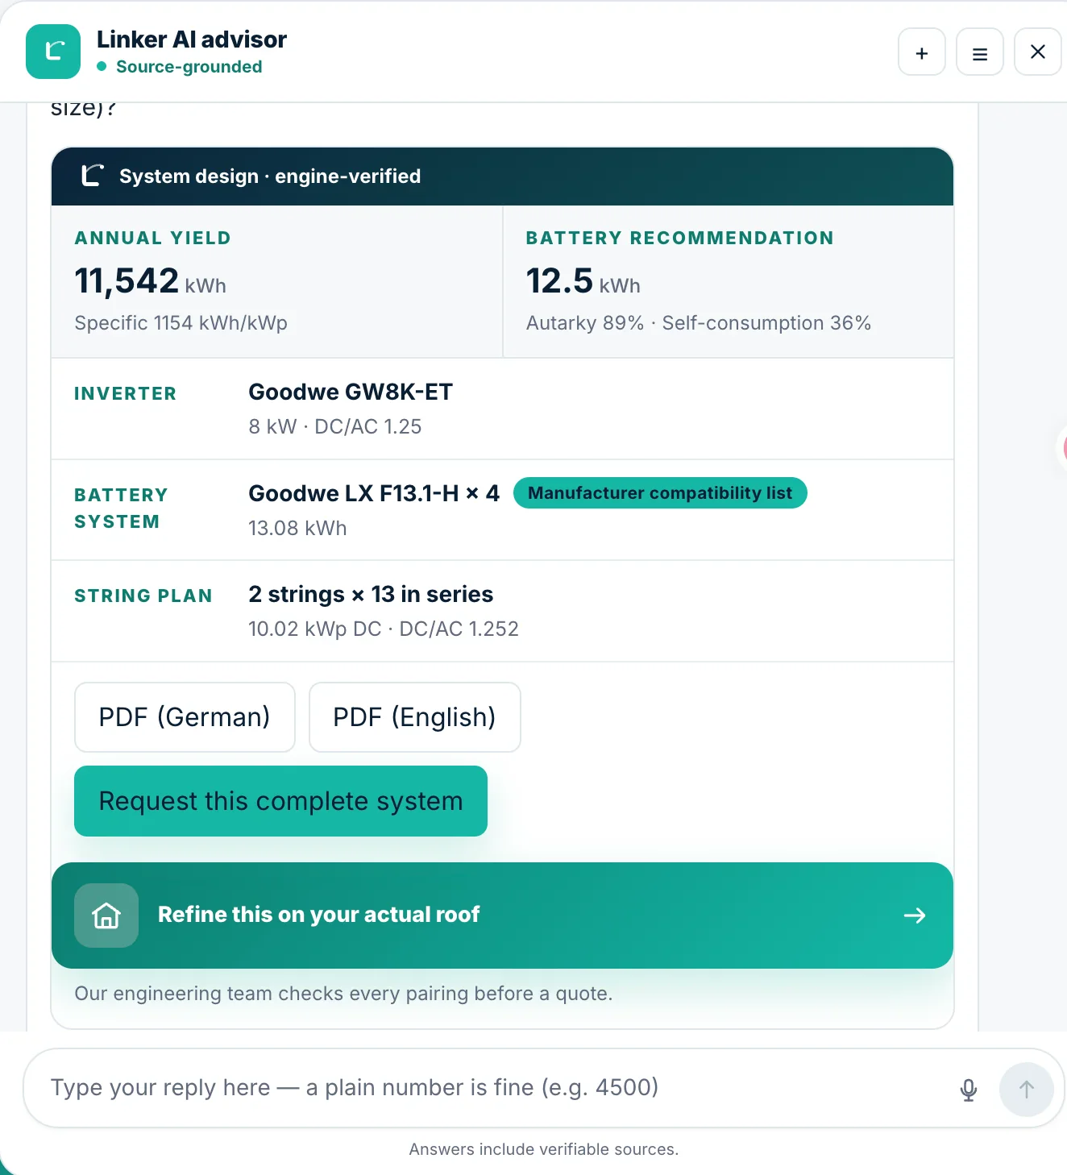The height and width of the screenshot is (1175, 1067).
Task: Click the Source-grounded status label
Action: pyautogui.click(x=189, y=67)
